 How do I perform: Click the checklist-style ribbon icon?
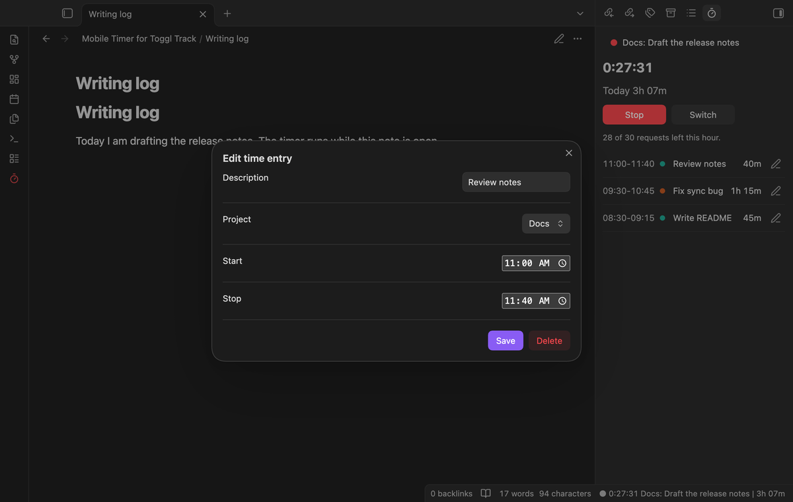coord(14,159)
